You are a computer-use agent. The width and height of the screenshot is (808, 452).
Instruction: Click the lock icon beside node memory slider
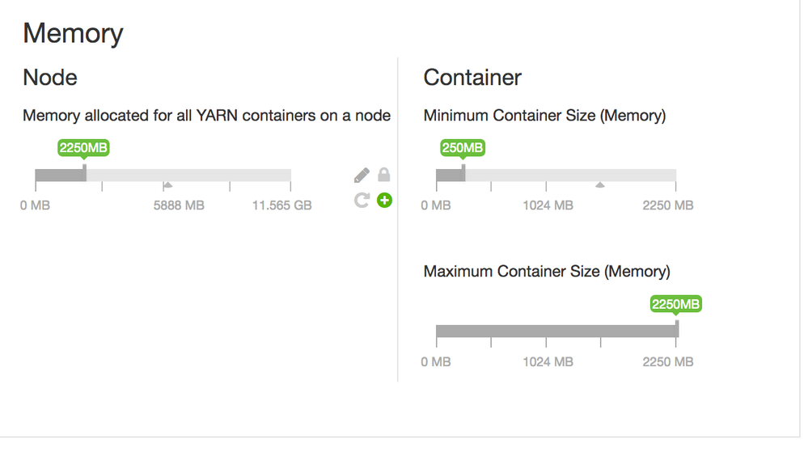click(384, 175)
